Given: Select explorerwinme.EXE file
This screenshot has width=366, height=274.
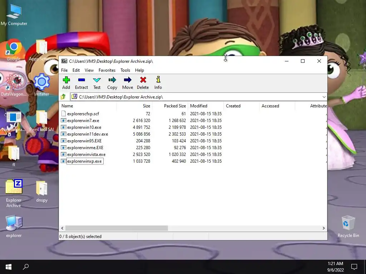Looking at the screenshot, I should coord(85,147).
